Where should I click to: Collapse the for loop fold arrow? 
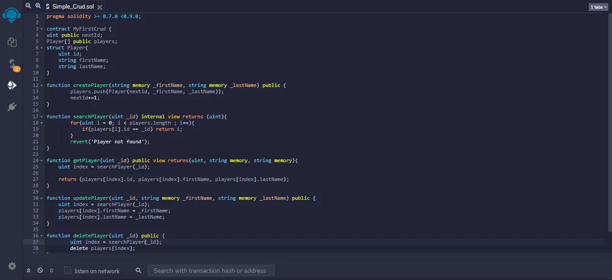point(42,123)
